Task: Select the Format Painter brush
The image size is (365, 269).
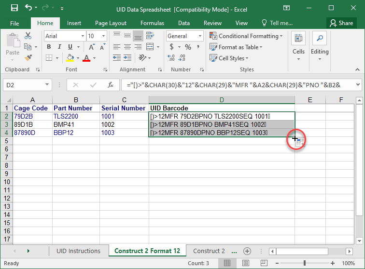Action: [28, 58]
